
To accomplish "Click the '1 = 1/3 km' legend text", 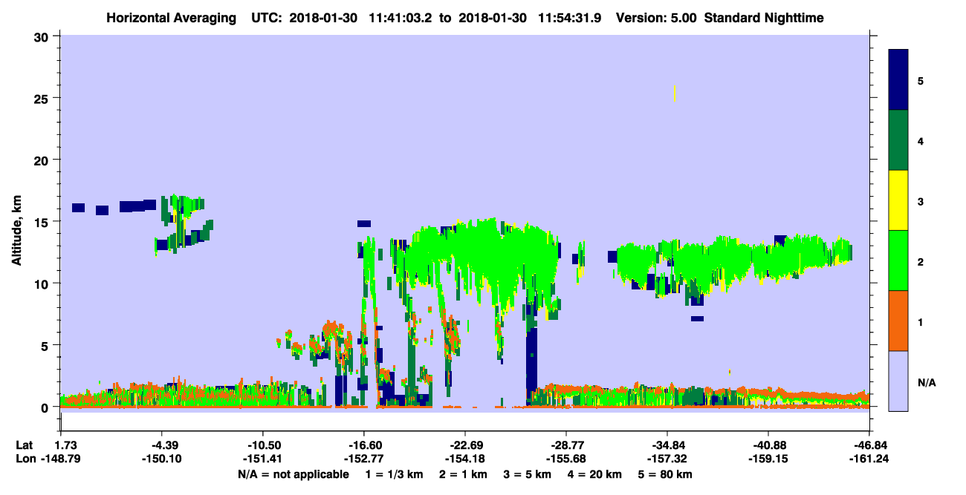I will click(x=396, y=474).
